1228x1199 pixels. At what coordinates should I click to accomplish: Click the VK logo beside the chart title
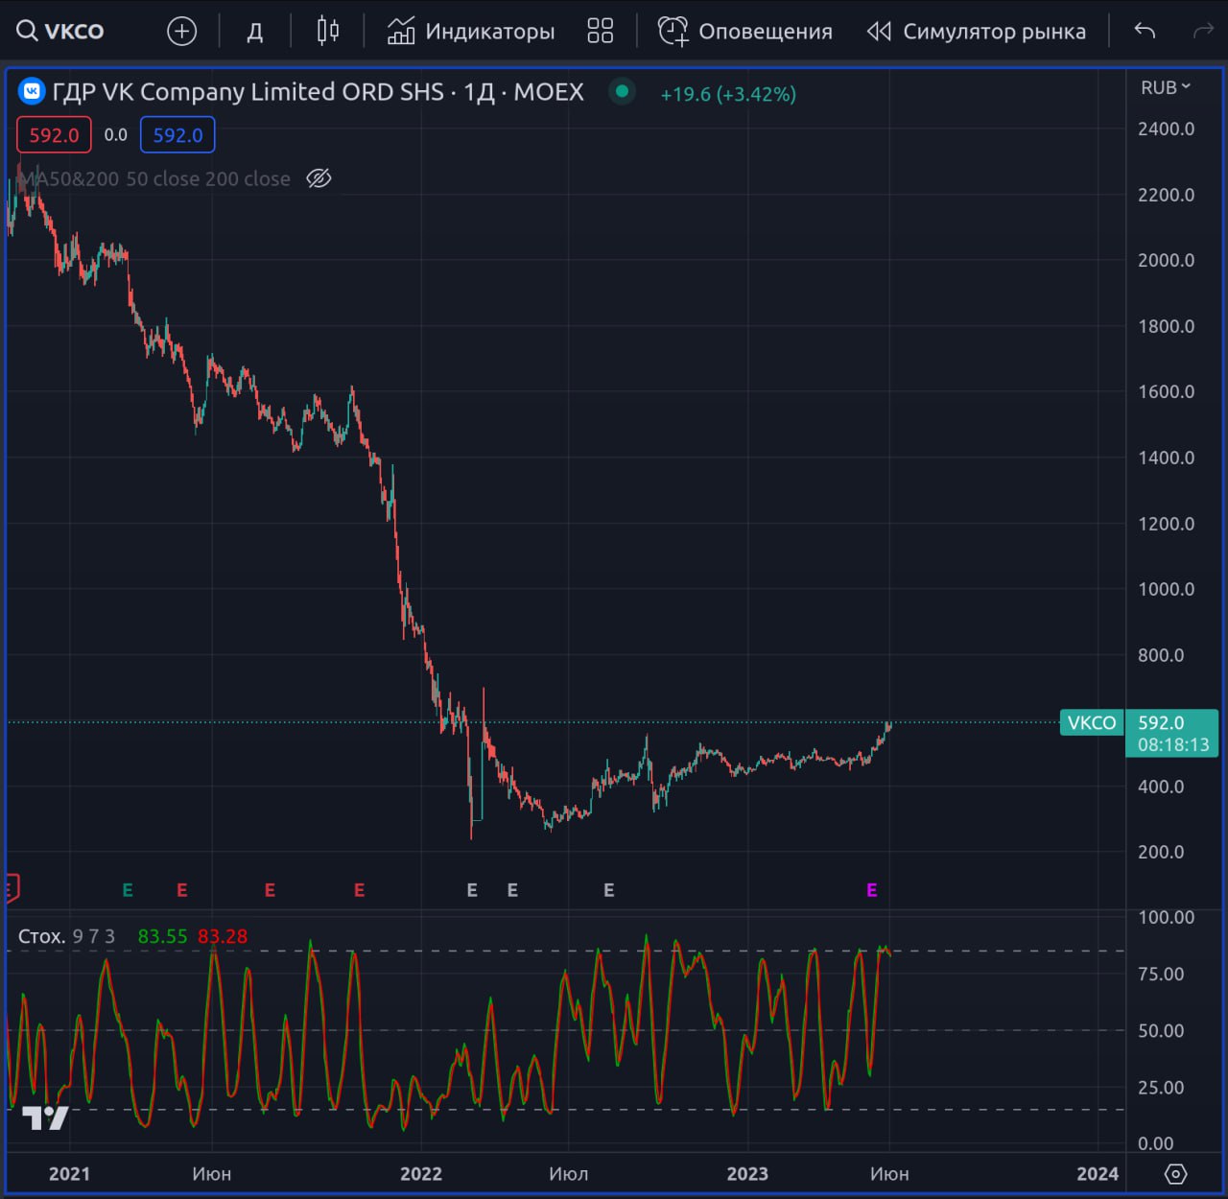pos(32,91)
